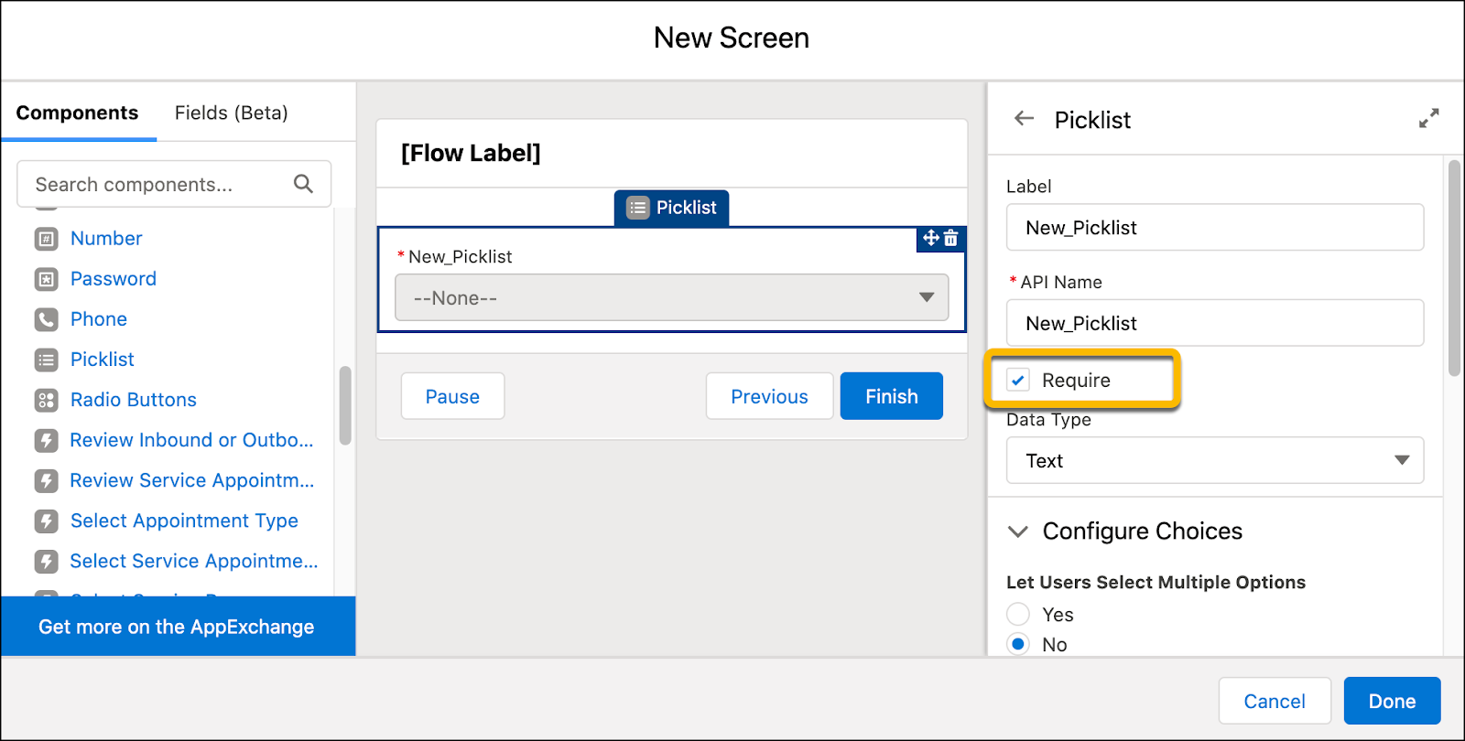Click Select Service Appointme... component

point(194,561)
